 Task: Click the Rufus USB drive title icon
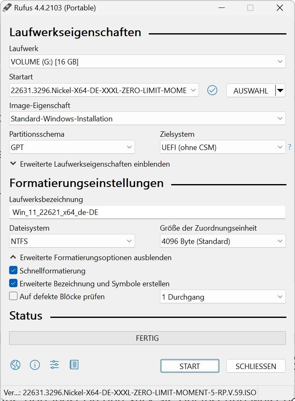(x=7, y=7)
